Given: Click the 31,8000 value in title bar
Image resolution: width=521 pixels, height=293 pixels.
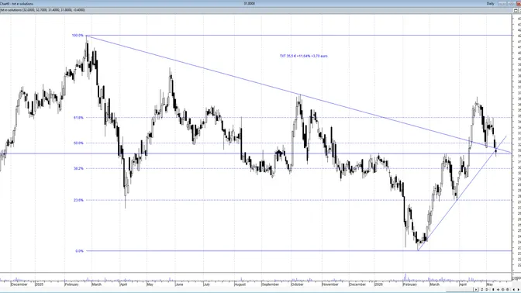Looking at the screenshot, I should point(249,4).
